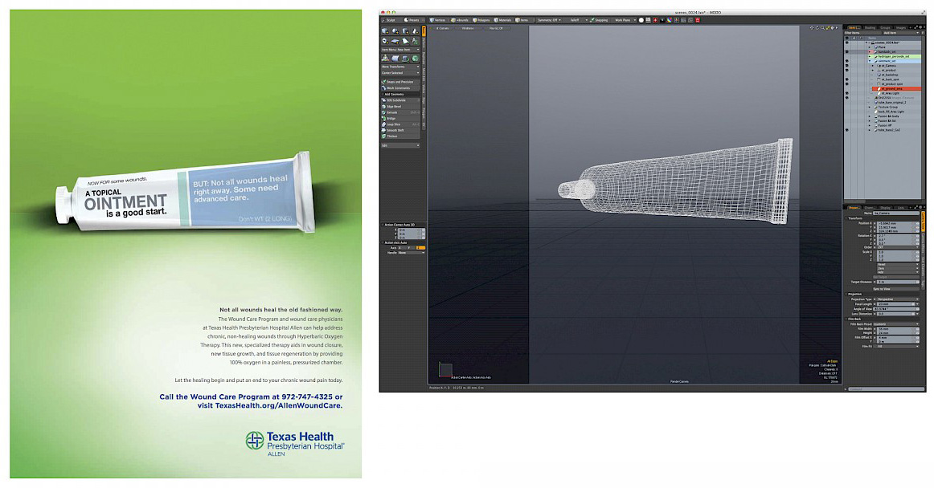Screen dimensions: 934x488
Task: Select the Sculpt tool in the MODO toolbar
Action: [x=389, y=20]
